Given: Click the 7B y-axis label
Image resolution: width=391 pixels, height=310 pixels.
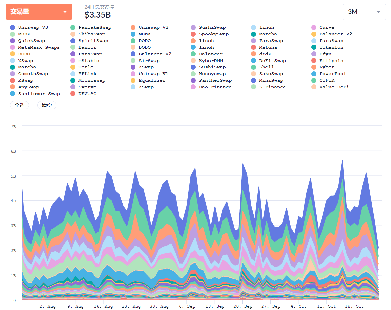Looking at the screenshot, I should pos(13,127).
